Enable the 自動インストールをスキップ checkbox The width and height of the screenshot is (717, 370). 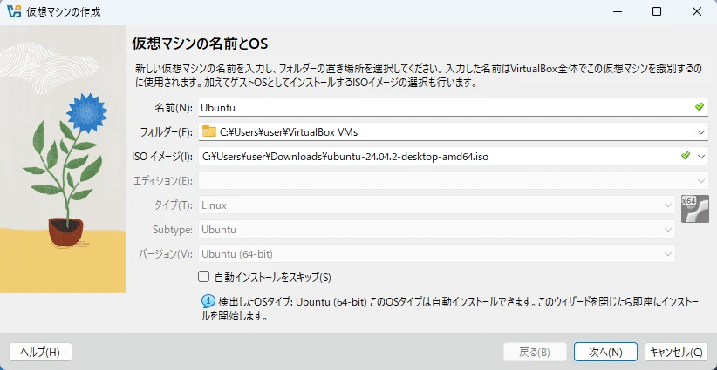(203, 277)
